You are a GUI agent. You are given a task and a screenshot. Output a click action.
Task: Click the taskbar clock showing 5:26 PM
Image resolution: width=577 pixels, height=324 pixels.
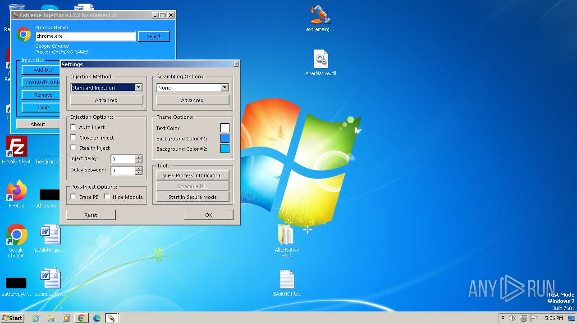[x=554, y=318]
